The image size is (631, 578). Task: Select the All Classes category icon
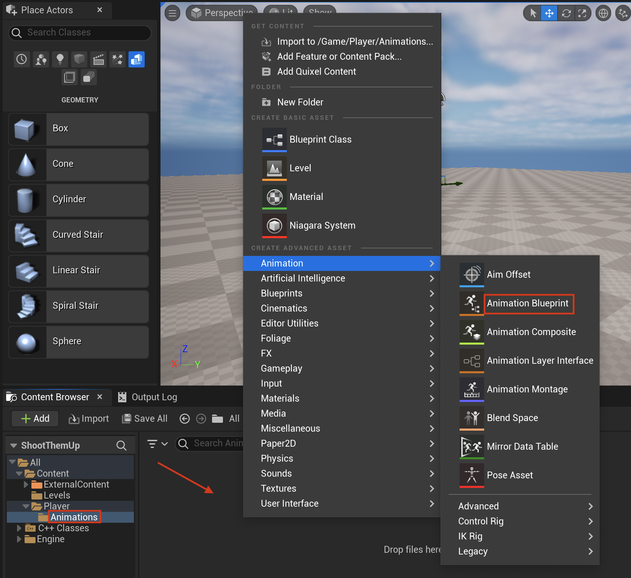89,77
